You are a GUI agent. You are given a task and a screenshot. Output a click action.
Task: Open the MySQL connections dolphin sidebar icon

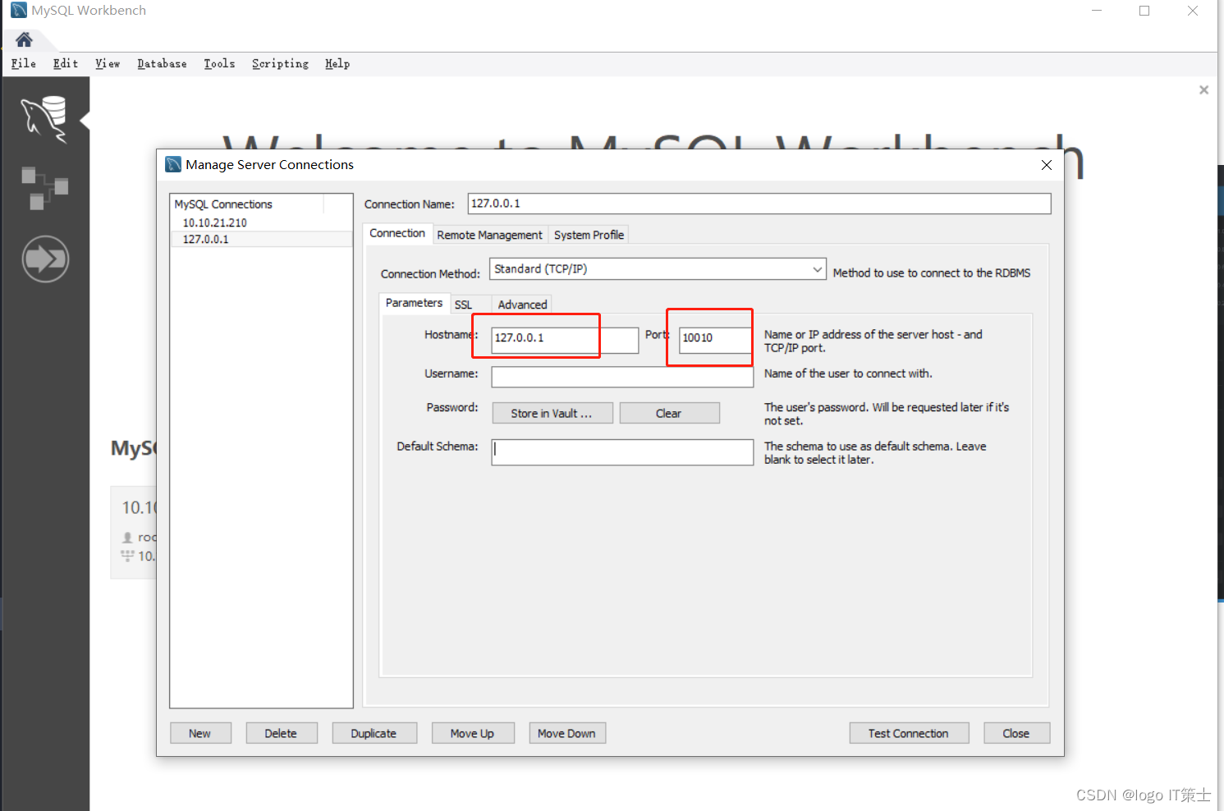[44, 119]
